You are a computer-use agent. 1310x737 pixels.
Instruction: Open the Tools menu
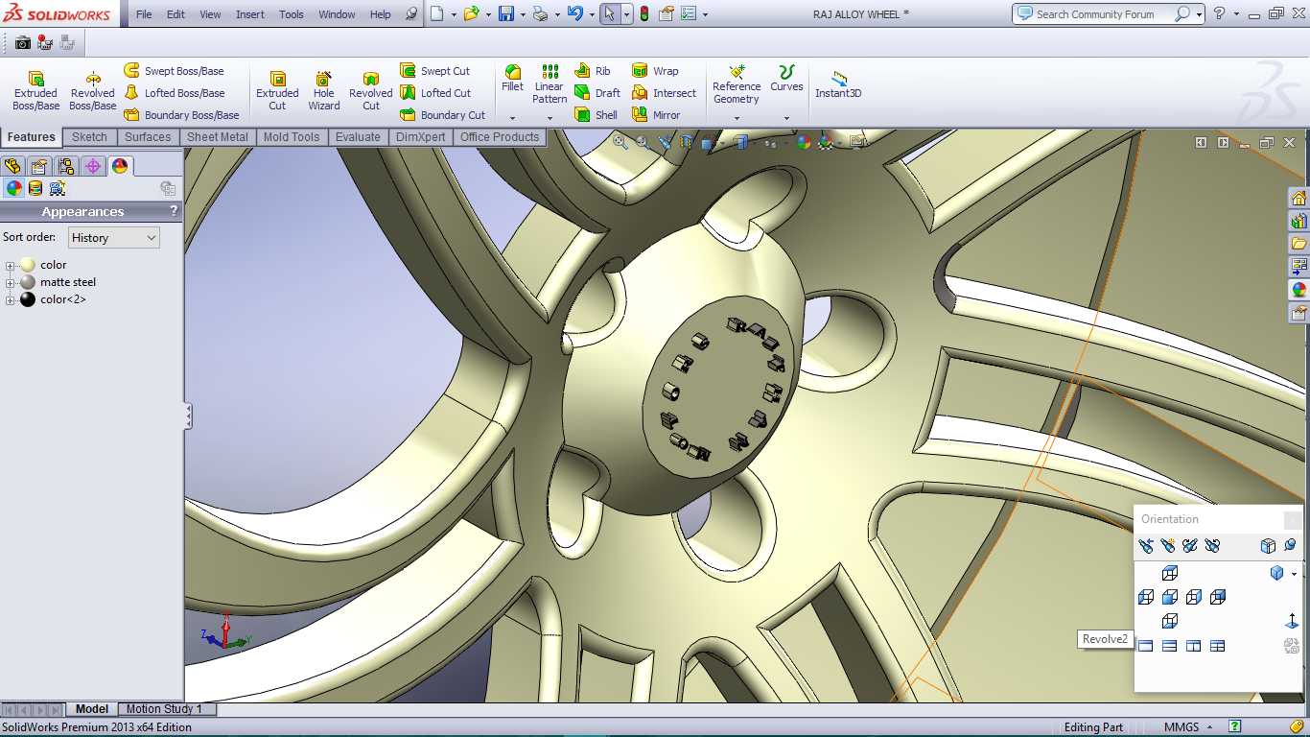pyautogui.click(x=292, y=14)
